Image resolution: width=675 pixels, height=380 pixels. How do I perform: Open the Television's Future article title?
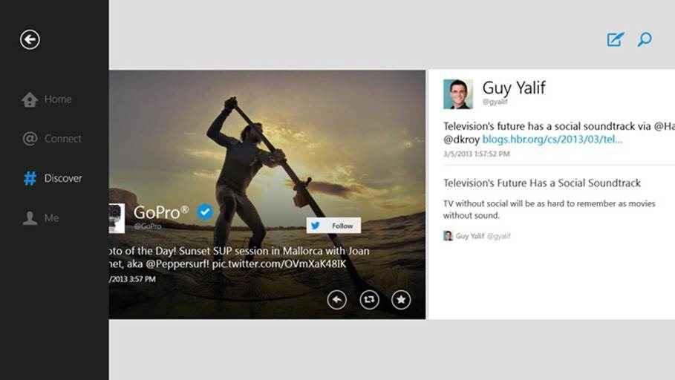tap(541, 183)
